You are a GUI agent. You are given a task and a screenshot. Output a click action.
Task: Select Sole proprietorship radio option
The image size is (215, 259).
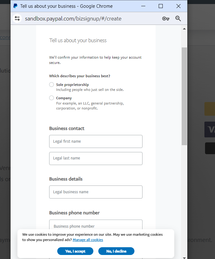tap(52, 85)
